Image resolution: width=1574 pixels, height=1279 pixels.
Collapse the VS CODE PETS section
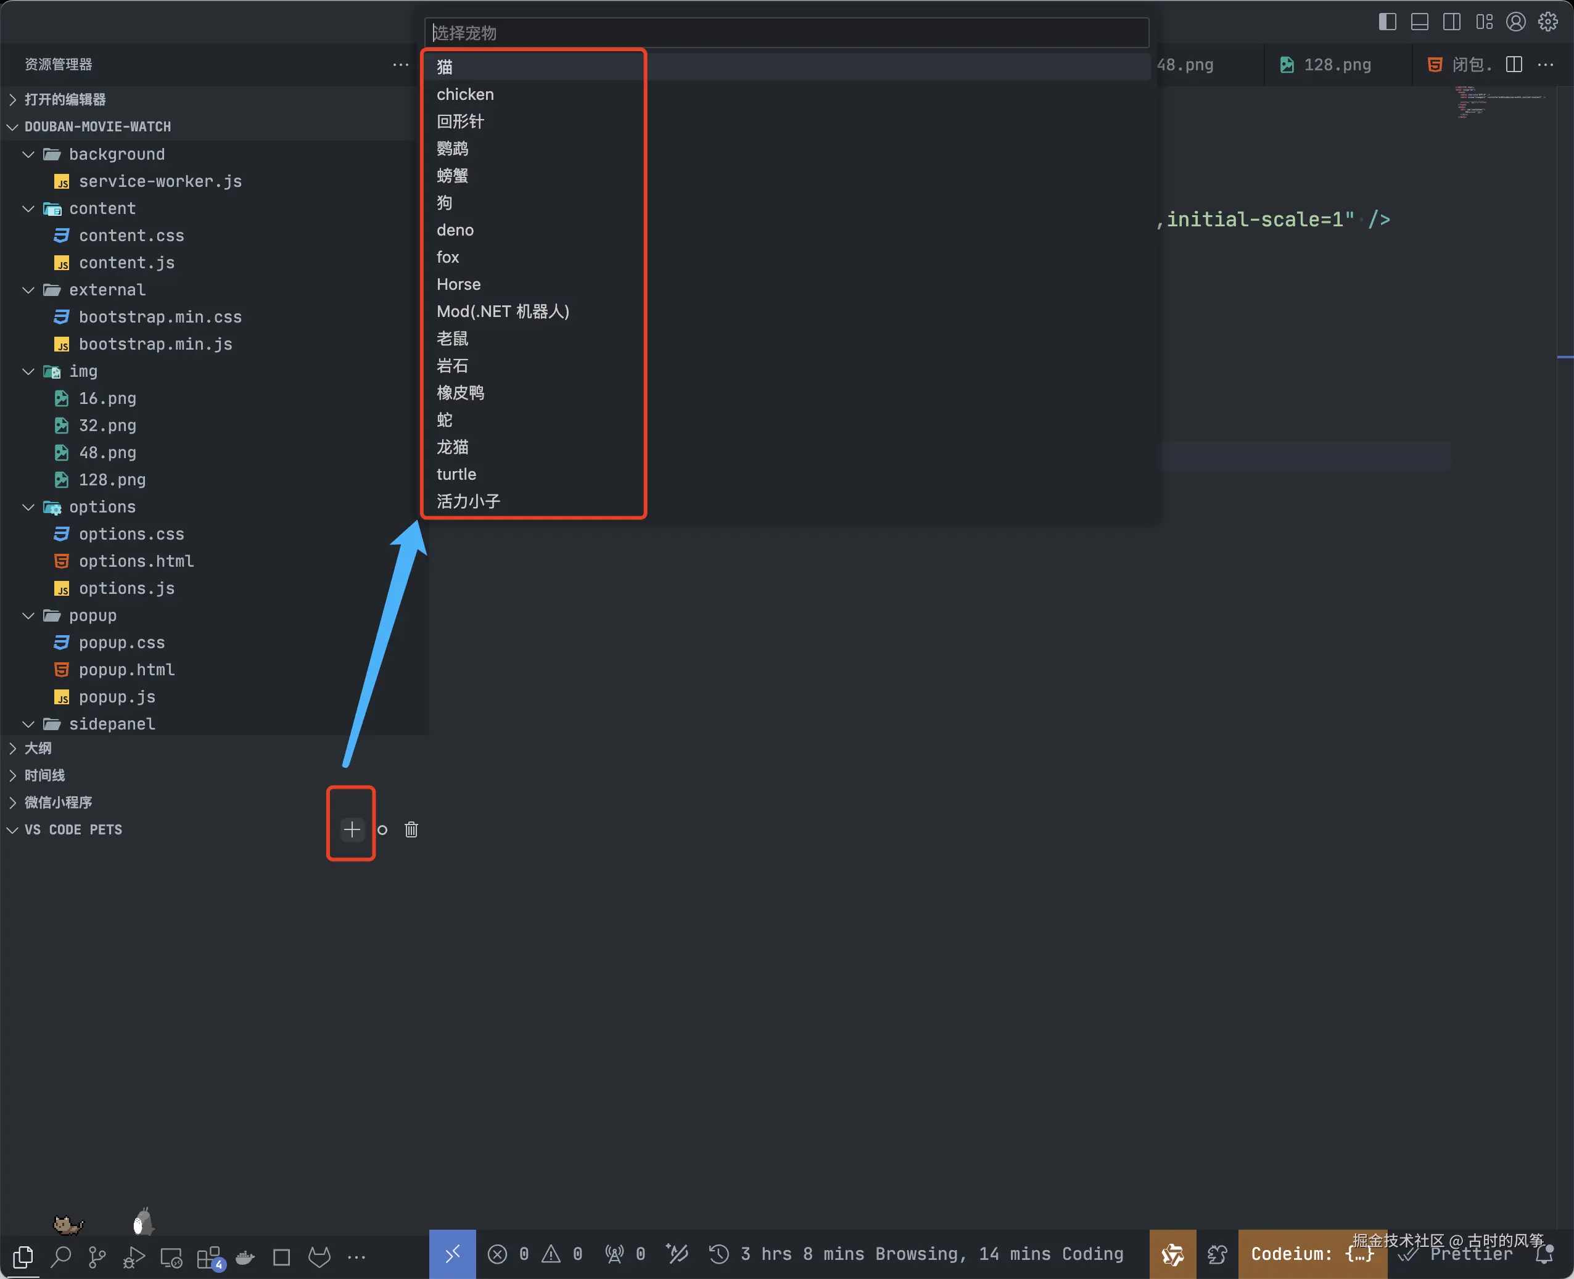point(73,829)
